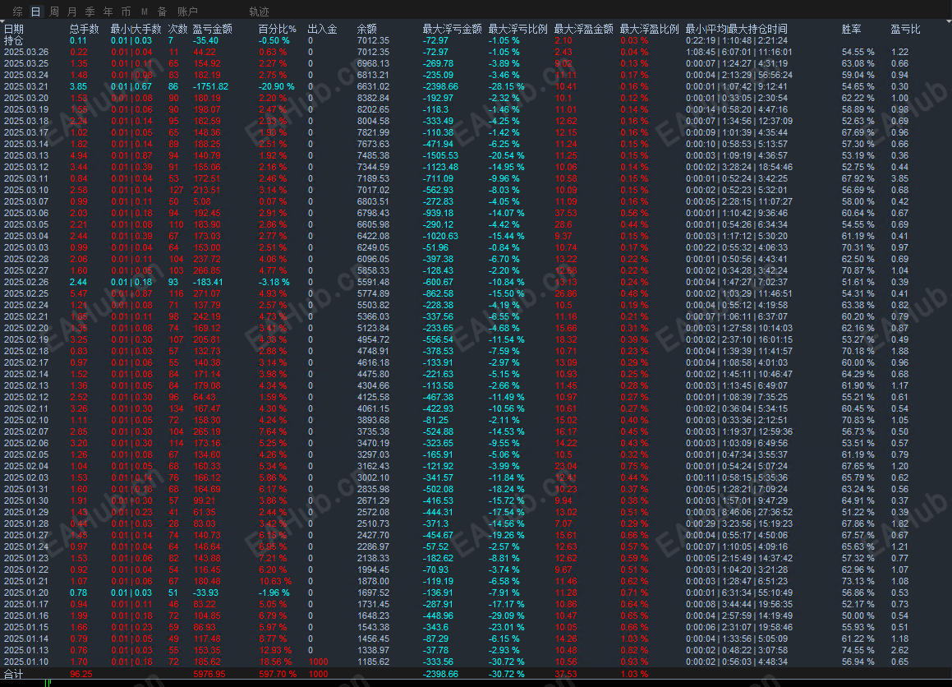Viewport: 952px width, 687px height.
Task: Switch to the 轨迹 track tab
Action: click(x=260, y=12)
